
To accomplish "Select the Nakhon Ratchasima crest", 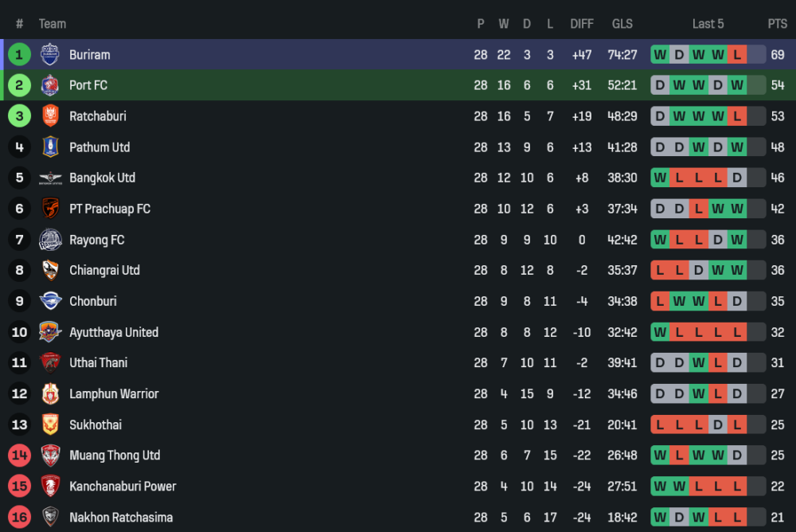I will pyautogui.click(x=49, y=517).
